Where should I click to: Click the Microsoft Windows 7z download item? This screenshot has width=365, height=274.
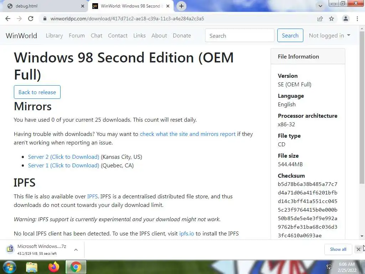[x=42, y=249]
